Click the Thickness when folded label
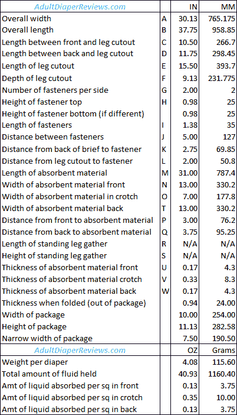This screenshot has width=237, height=415. click(x=74, y=303)
